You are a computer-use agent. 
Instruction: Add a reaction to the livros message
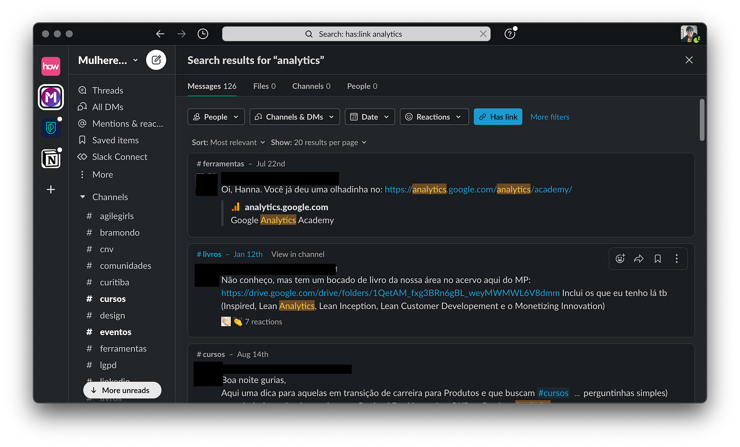(620, 259)
